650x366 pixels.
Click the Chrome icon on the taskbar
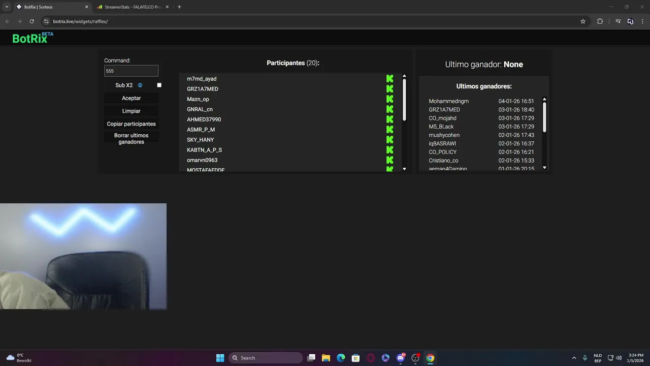[x=430, y=358]
